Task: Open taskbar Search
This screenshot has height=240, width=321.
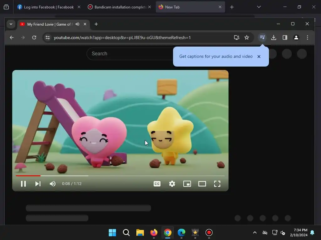Action: click(x=126, y=232)
